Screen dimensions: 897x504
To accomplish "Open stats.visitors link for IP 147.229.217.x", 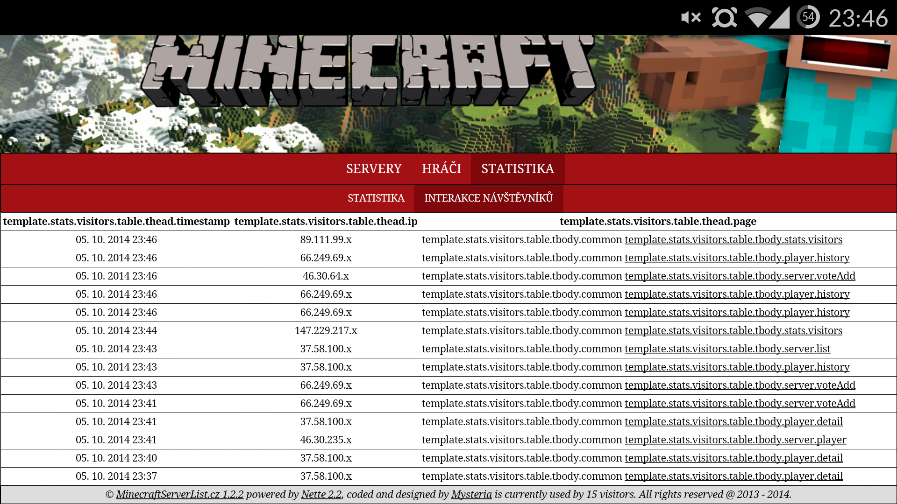I will click(733, 330).
